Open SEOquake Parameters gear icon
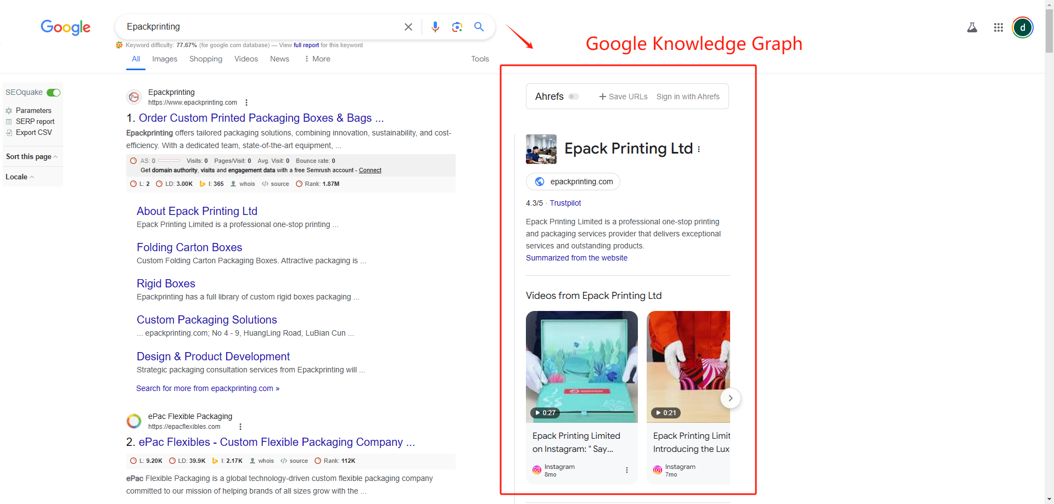The width and height of the screenshot is (1054, 504). click(9, 110)
